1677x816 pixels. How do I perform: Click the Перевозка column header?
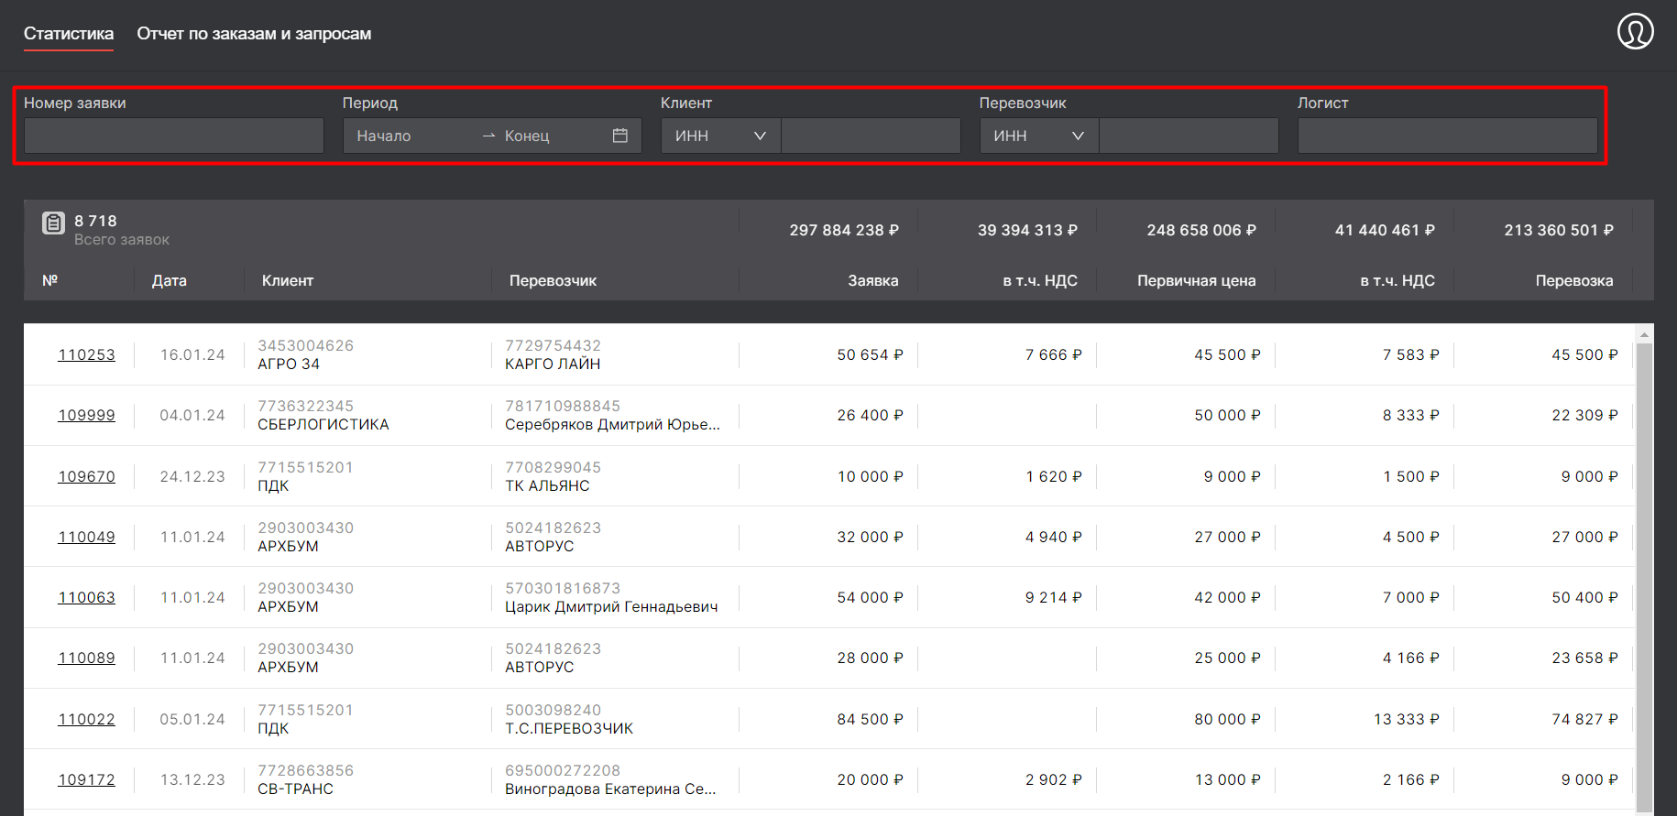coord(1574,280)
